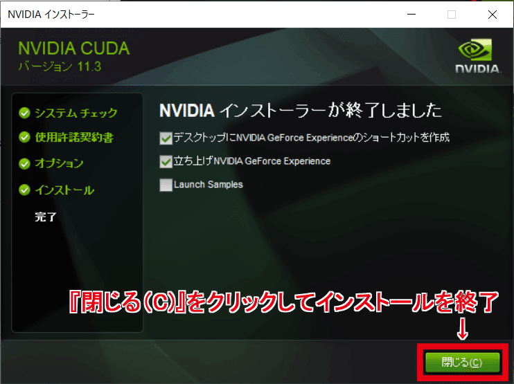
Task: Click the disabled maximize window button
Action: click(x=452, y=15)
